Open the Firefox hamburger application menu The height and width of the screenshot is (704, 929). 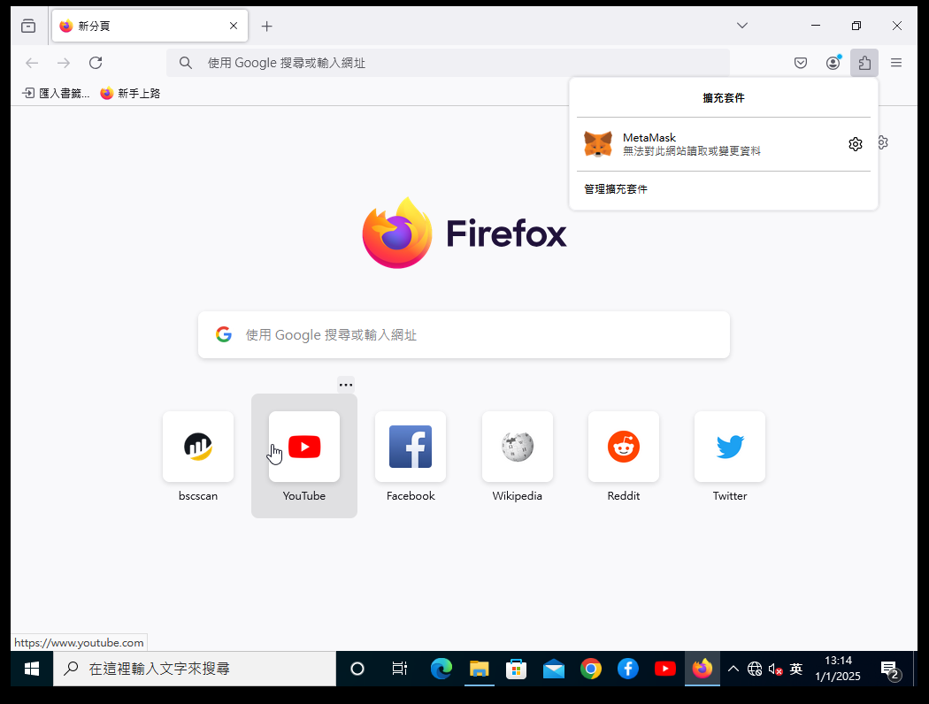coord(895,63)
